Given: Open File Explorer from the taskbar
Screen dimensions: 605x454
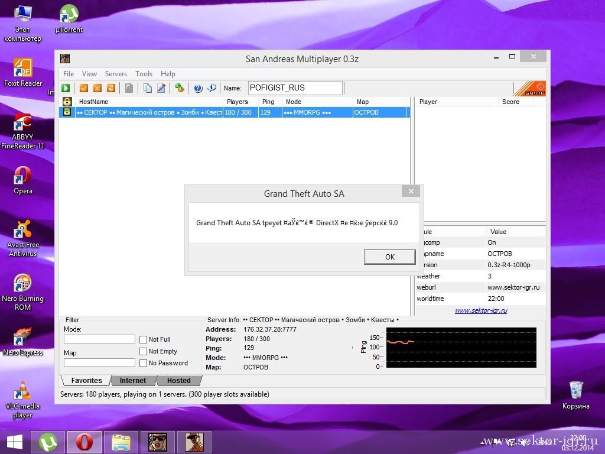Looking at the screenshot, I should pos(121,442).
